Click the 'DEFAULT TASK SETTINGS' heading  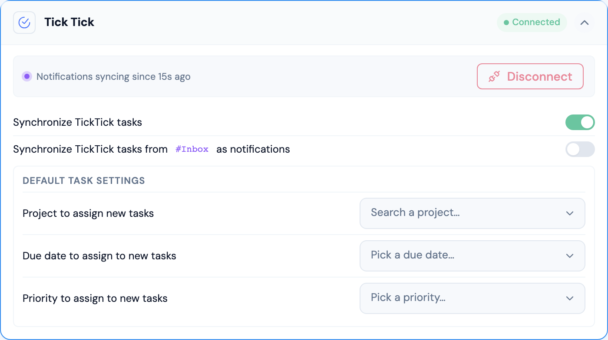coord(84,181)
